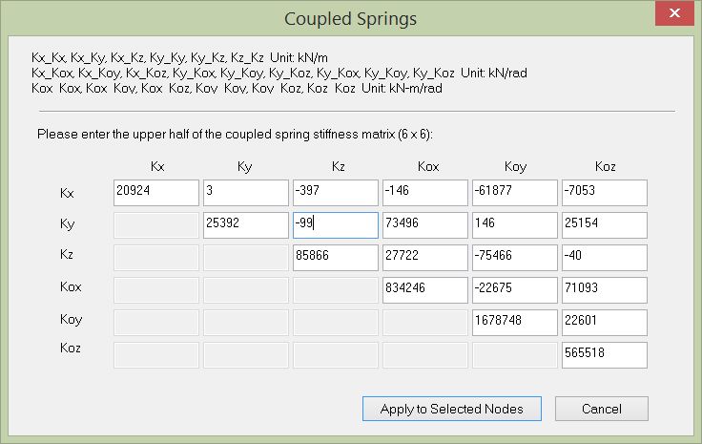702x444 pixels.
Task: Select the field containing 27722
Action: tap(424, 258)
